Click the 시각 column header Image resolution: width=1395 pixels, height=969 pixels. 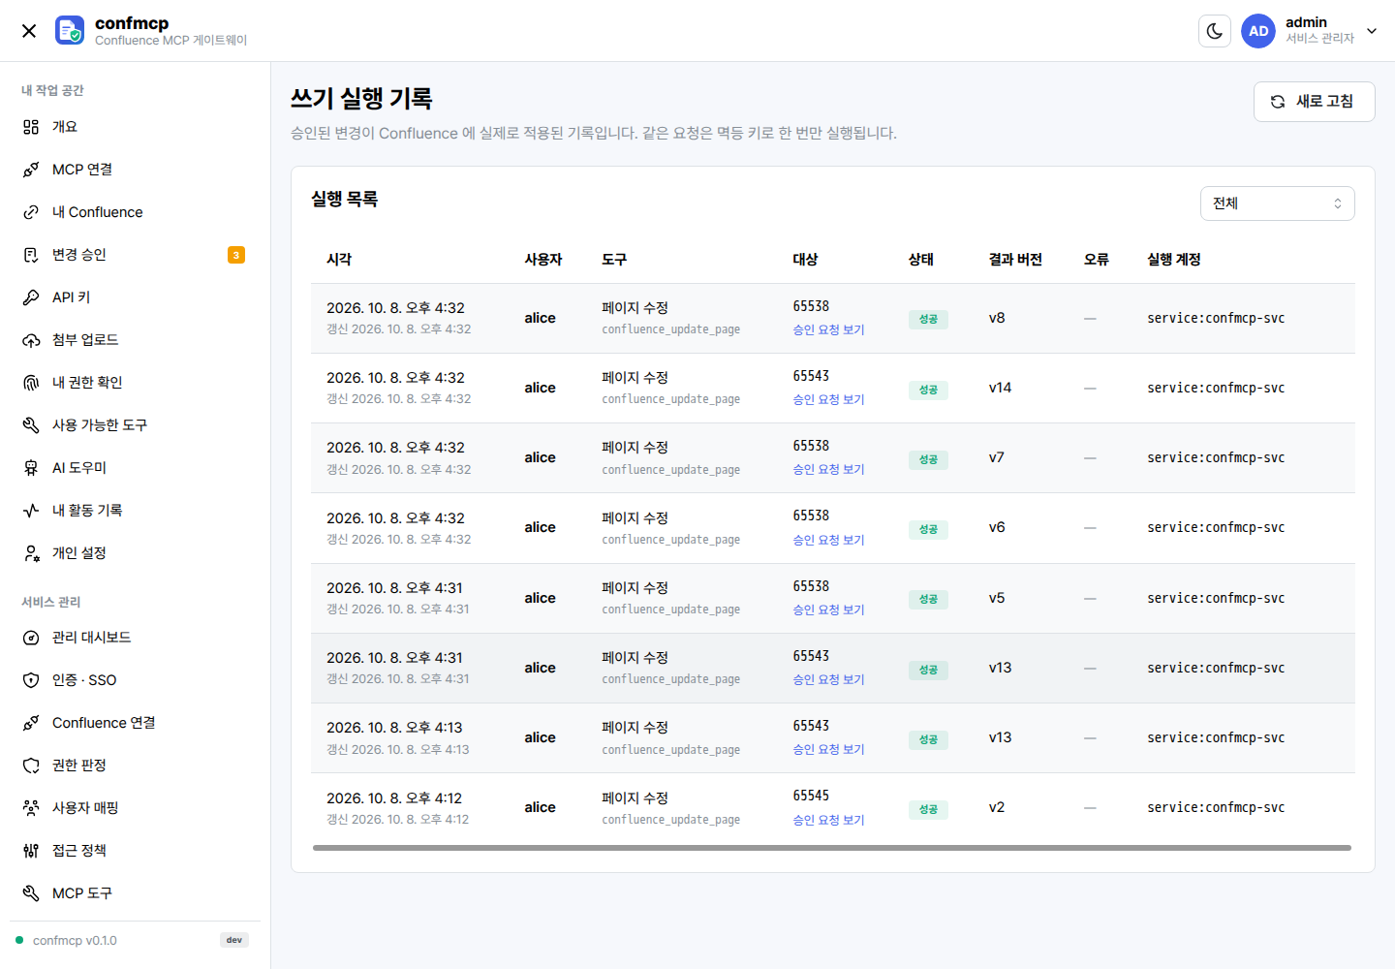[339, 260]
